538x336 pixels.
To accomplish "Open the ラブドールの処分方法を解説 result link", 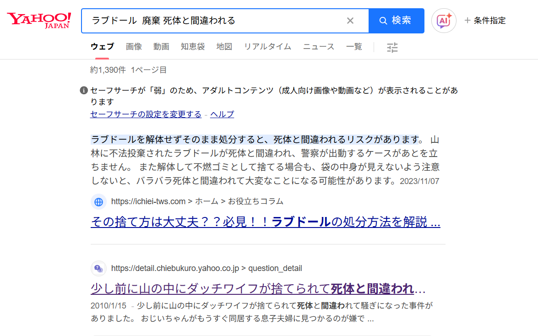I will 265,222.
